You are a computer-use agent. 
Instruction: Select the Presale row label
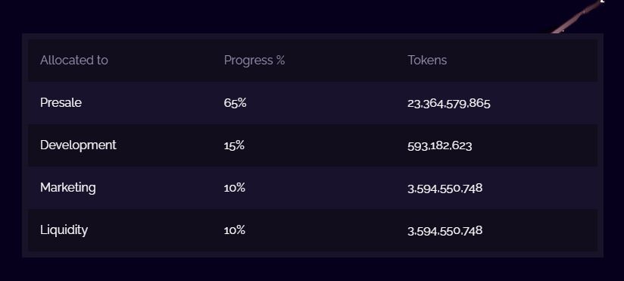(61, 103)
